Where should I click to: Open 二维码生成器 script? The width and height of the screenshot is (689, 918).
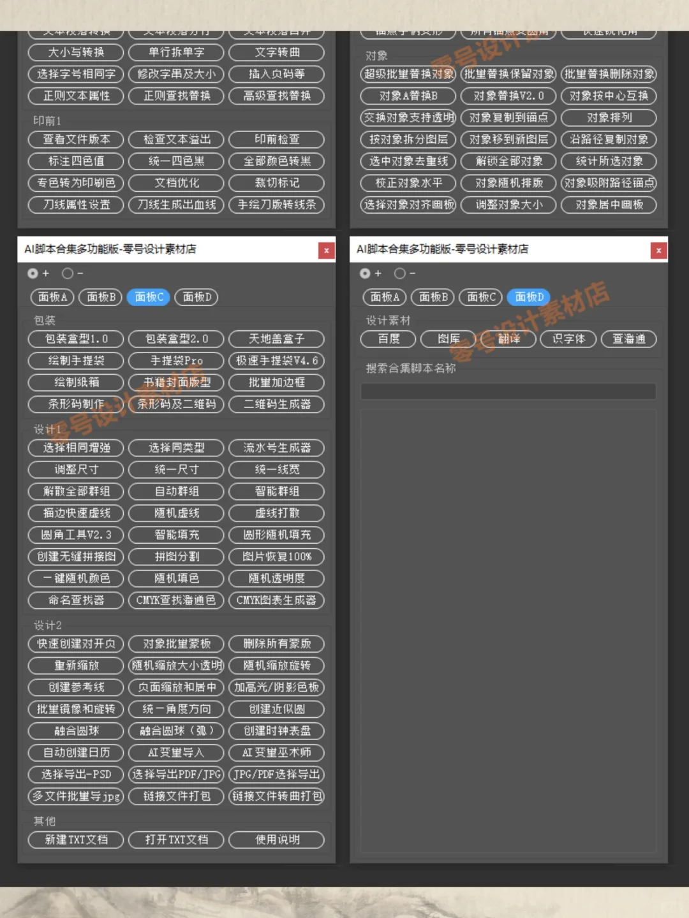(x=277, y=404)
